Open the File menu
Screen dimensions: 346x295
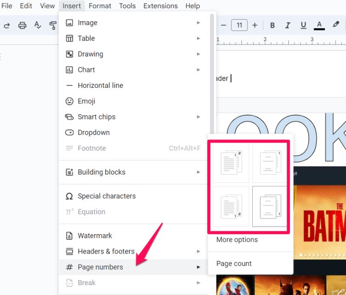click(7, 6)
